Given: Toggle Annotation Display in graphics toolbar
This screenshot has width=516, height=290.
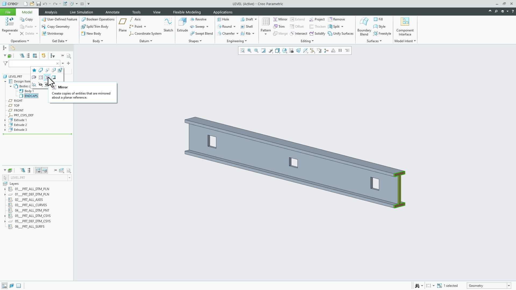Looking at the screenshot, I should (x=319, y=50).
